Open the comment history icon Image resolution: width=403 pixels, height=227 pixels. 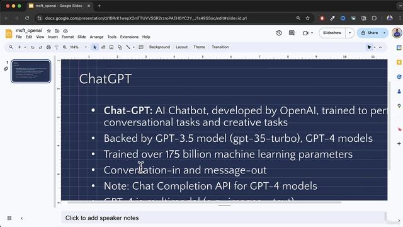click(x=292, y=33)
